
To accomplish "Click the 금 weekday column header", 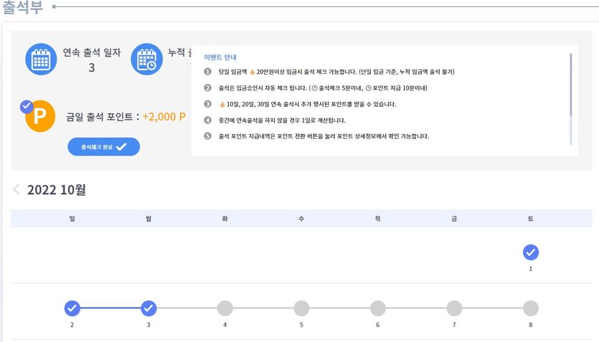I will pyautogui.click(x=454, y=219).
